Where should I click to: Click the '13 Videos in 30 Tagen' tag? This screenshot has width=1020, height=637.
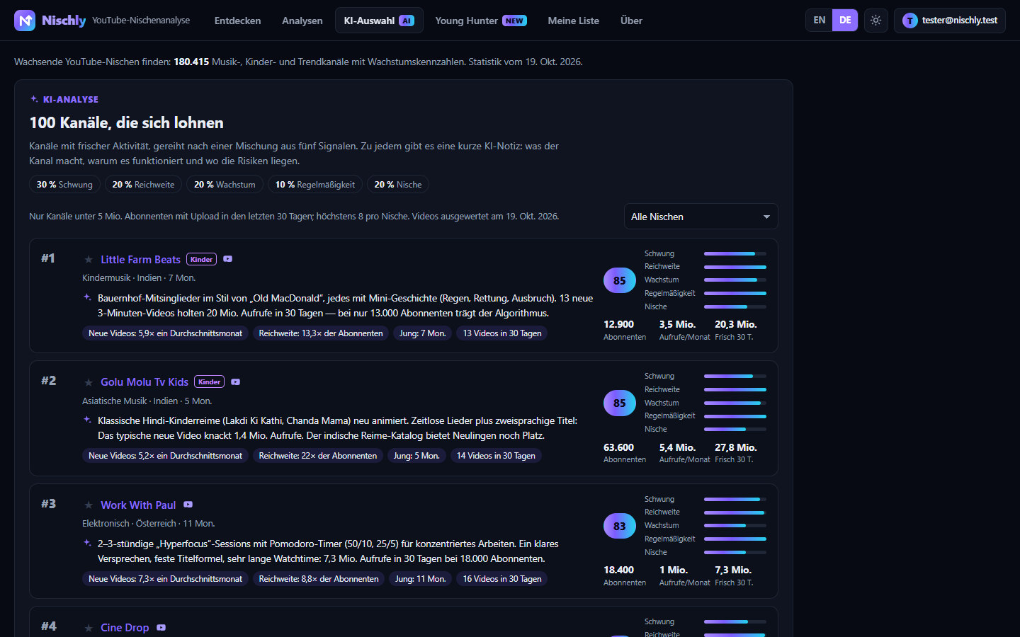(x=502, y=333)
